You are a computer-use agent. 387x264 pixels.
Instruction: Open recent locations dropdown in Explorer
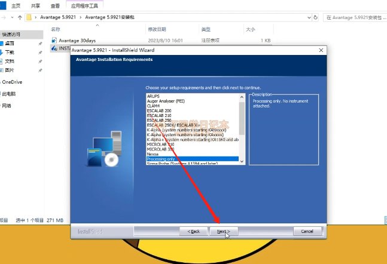(12, 17)
